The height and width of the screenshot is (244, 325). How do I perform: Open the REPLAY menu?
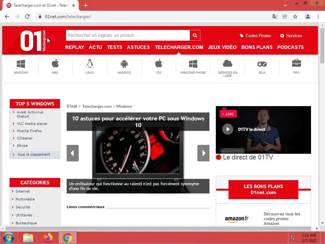[x=75, y=47]
